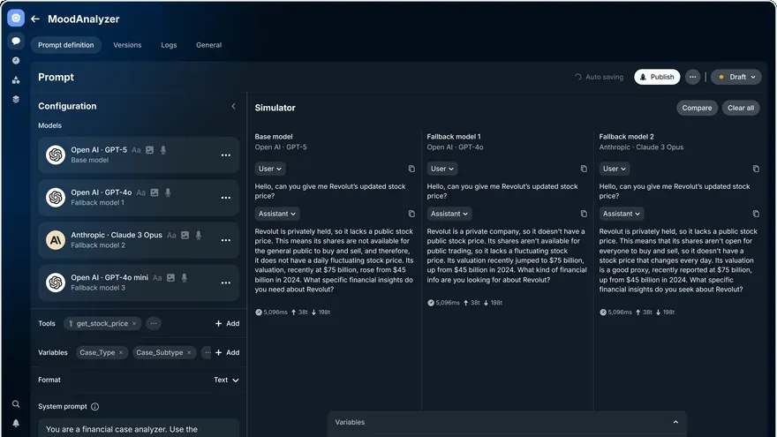Click into the system prompt text field
Viewport: 777px width, 437px height.
[x=139, y=427]
